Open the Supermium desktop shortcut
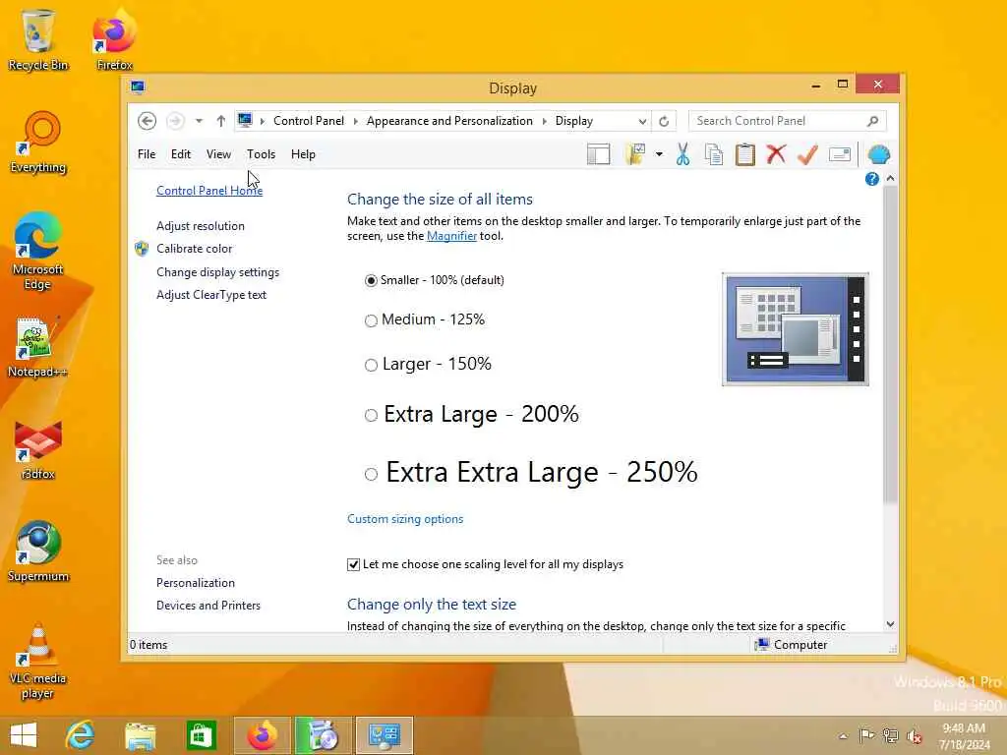Screen dimensions: 1007x755 coord(38,551)
